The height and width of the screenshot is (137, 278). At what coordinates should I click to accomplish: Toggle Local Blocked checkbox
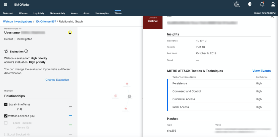6,135
